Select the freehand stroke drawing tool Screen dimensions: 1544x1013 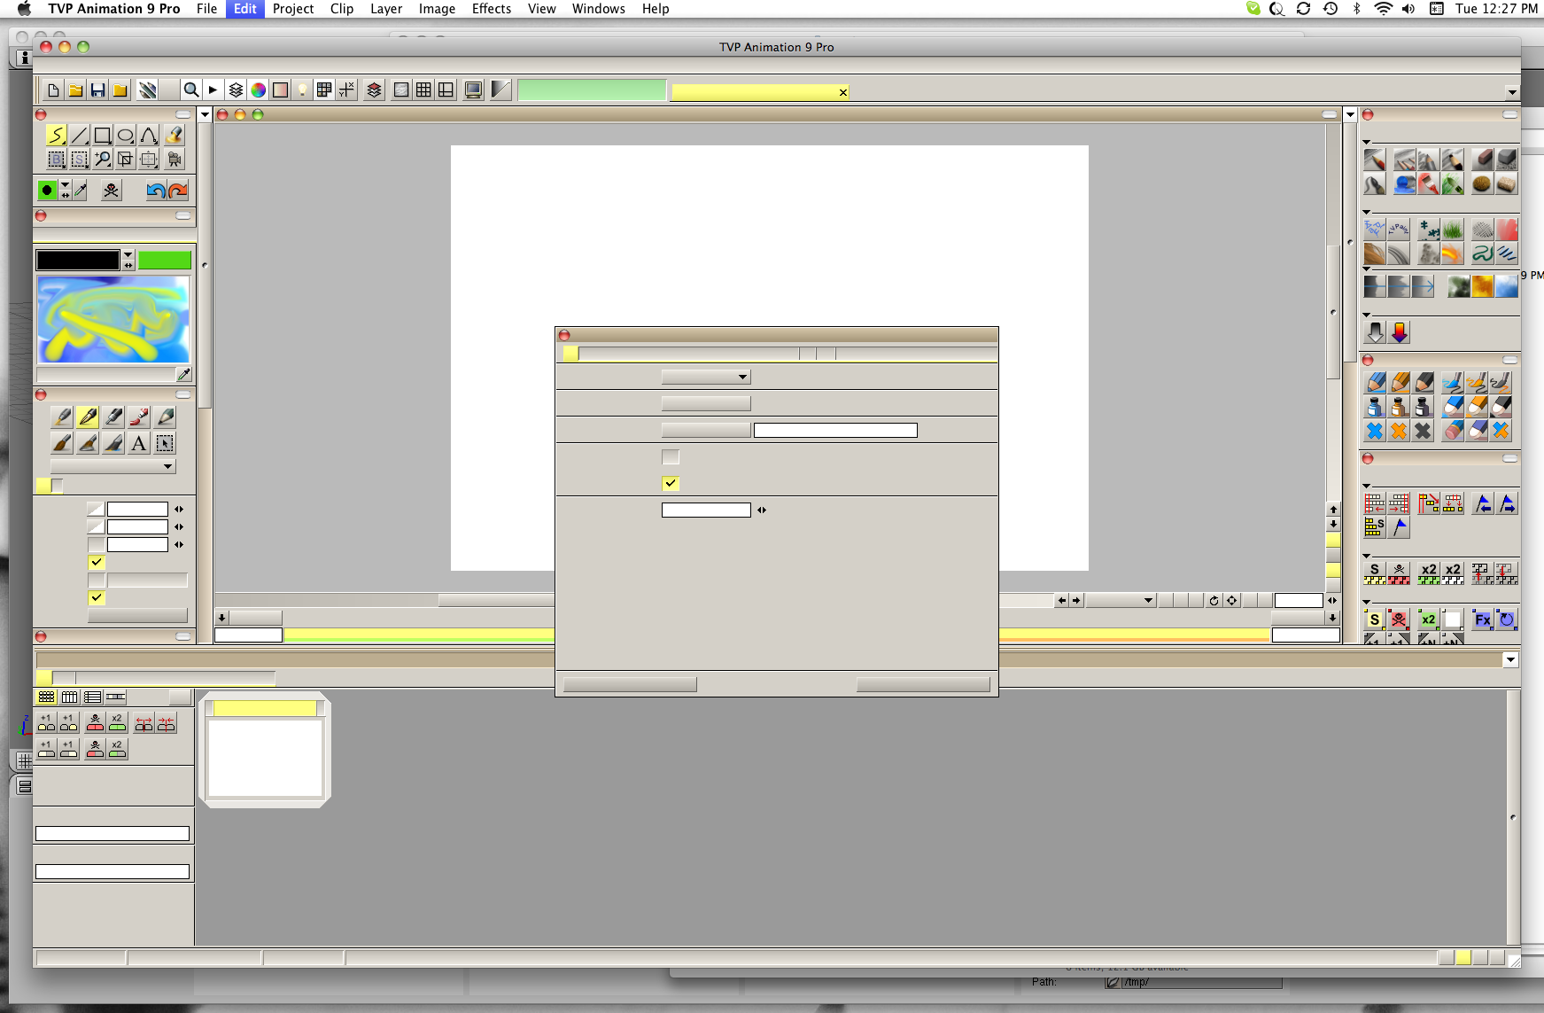[x=56, y=135]
